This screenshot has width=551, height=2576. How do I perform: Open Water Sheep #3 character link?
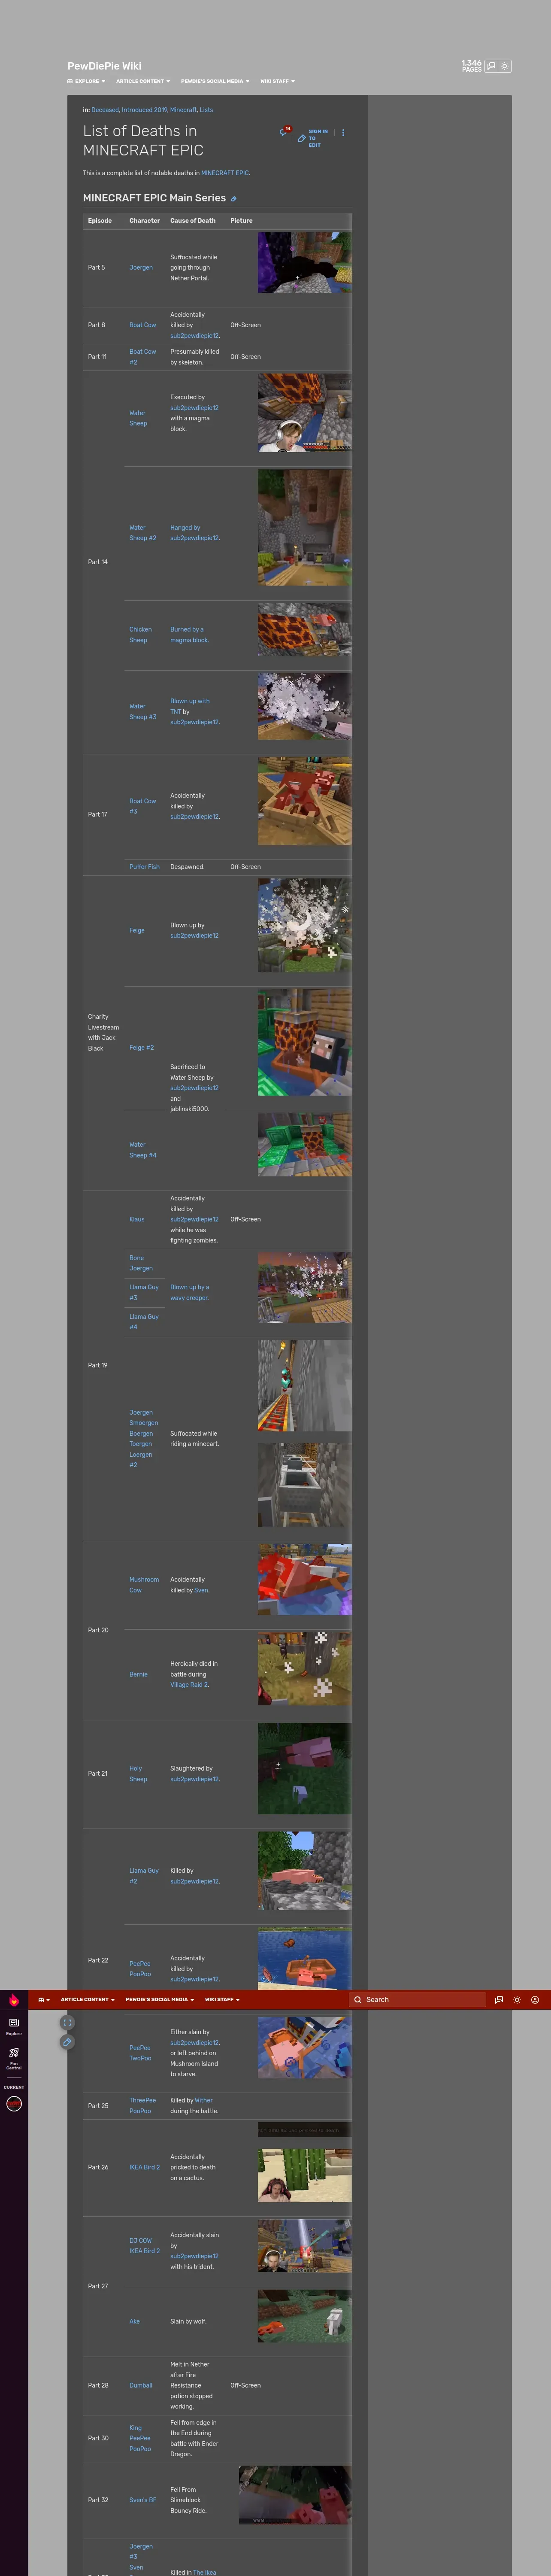click(x=142, y=712)
